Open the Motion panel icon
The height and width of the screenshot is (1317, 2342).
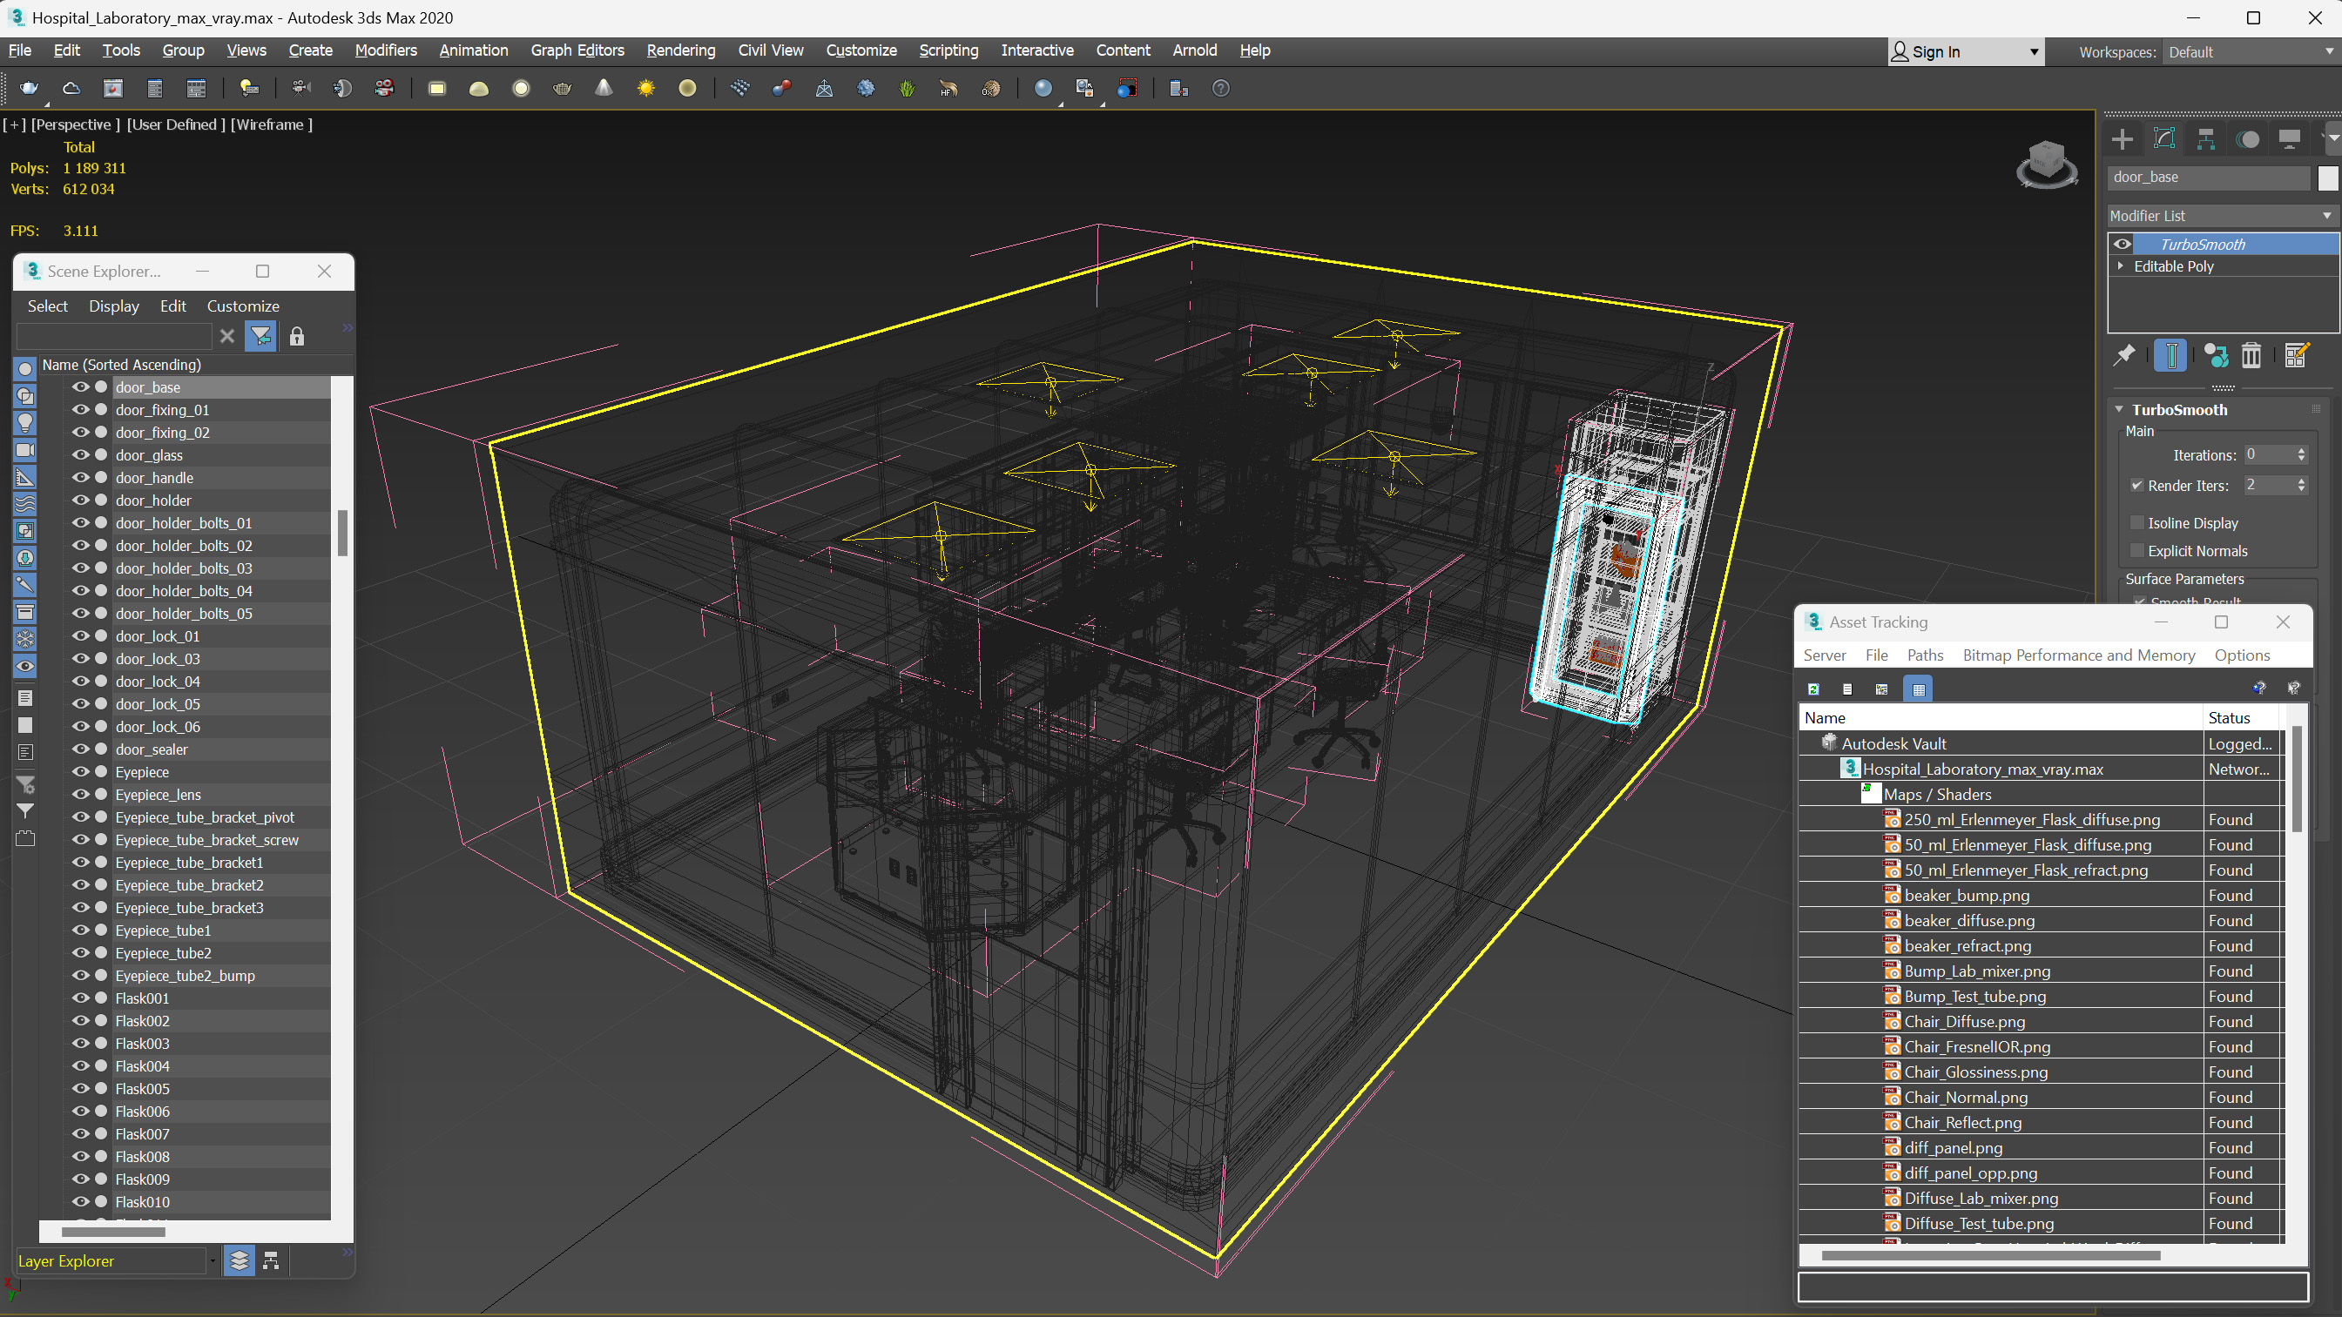[x=2247, y=139]
